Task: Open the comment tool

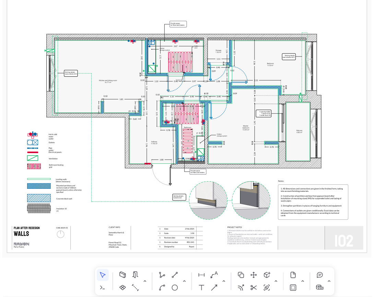Action: pyautogui.click(x=320, y=275)
